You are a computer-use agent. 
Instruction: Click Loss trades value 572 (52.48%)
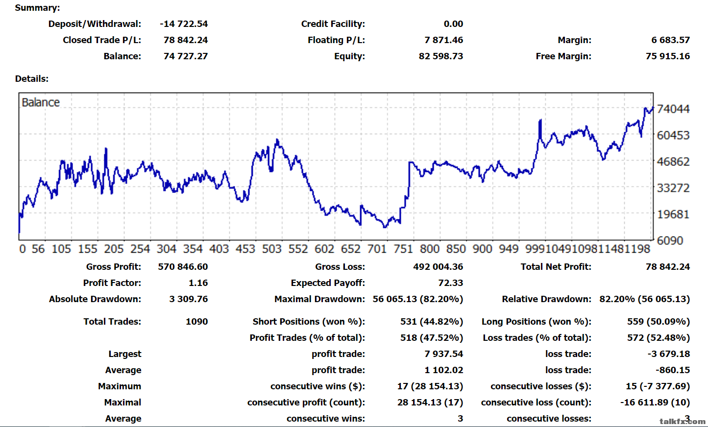click(659, 337)
